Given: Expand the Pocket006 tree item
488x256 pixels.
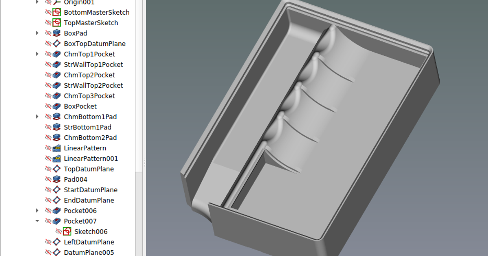Looking at the screenshot, I should tap(37, 210).
